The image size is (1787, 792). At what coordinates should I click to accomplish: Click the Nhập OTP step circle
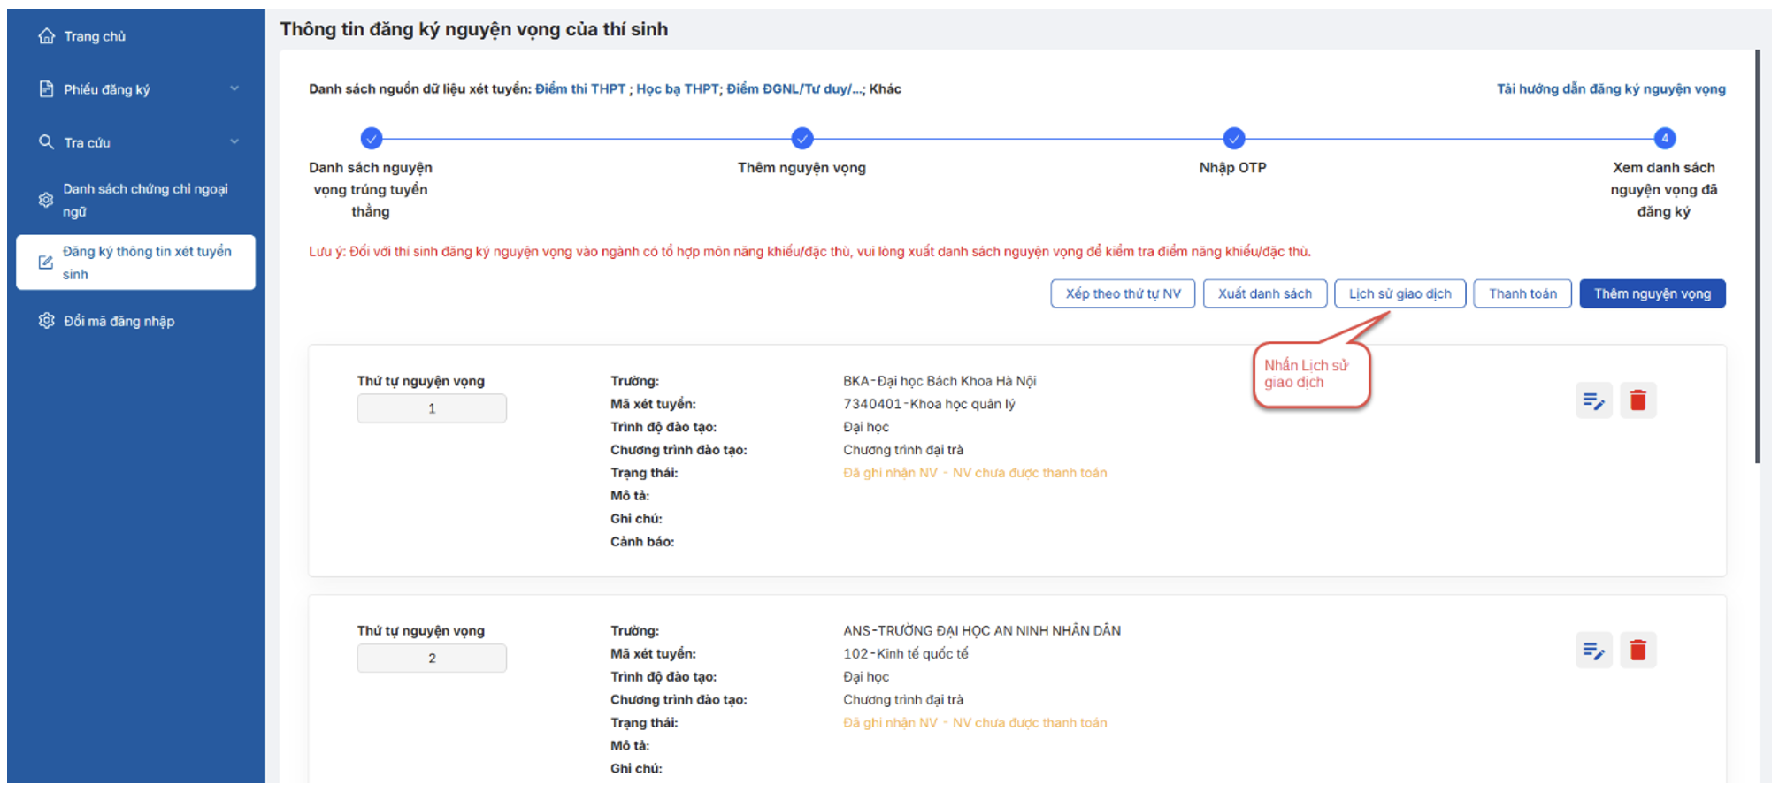pyautogui.click(x=1233, y=139)
